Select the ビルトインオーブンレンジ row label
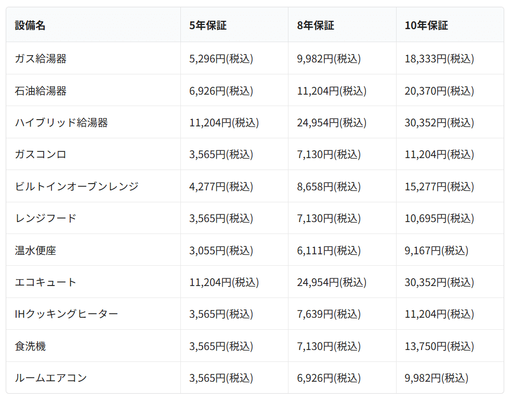Screen dimensions: 512x402 (76, 186)
